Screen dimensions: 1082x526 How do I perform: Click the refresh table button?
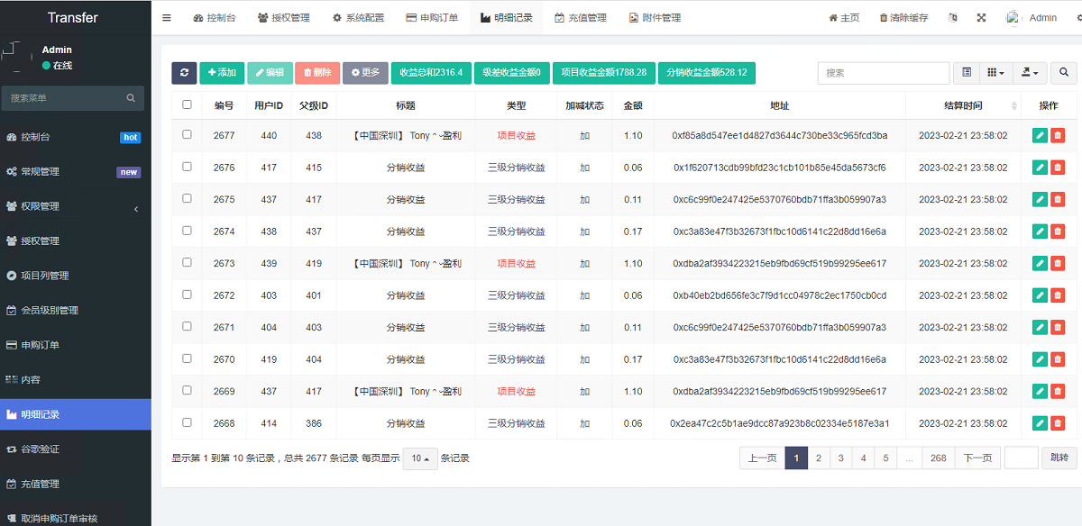[184, 73]
